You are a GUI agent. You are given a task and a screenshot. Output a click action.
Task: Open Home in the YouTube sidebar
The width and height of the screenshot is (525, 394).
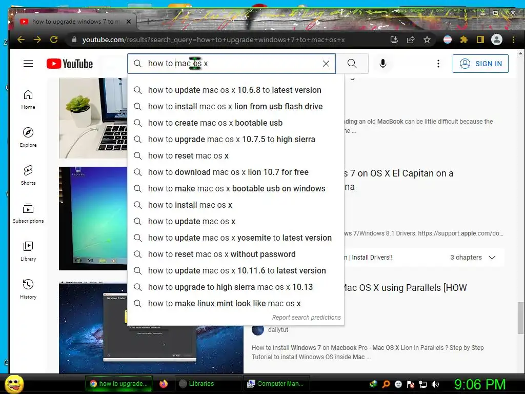(28, 100)
